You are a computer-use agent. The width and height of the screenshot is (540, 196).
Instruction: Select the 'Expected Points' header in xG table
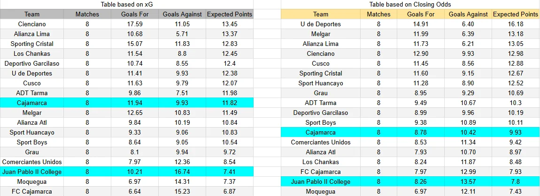click(230, 14)
